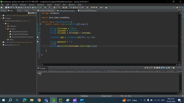Click the Forward navigation arrow in toolbar
The height and width of the screenshot is (103, 184).
point(101,7)
